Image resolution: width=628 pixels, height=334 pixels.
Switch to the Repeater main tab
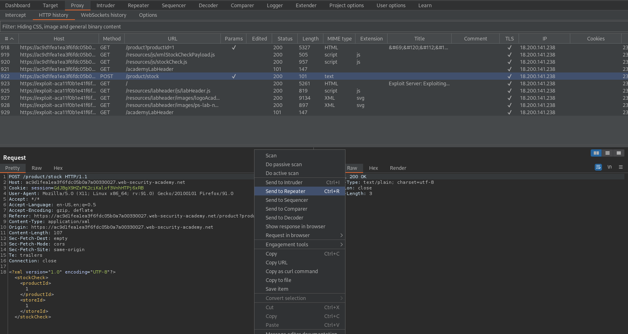pyautogui.click(x=138, y=5)
